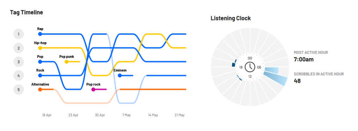Click the Eminem tag blue dot

(x=120, y=75)
